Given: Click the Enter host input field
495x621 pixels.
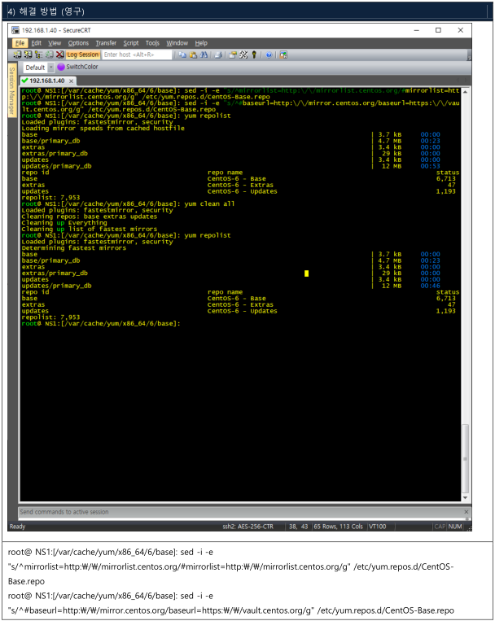Looking at the screenshot, I should pos(137,55).
